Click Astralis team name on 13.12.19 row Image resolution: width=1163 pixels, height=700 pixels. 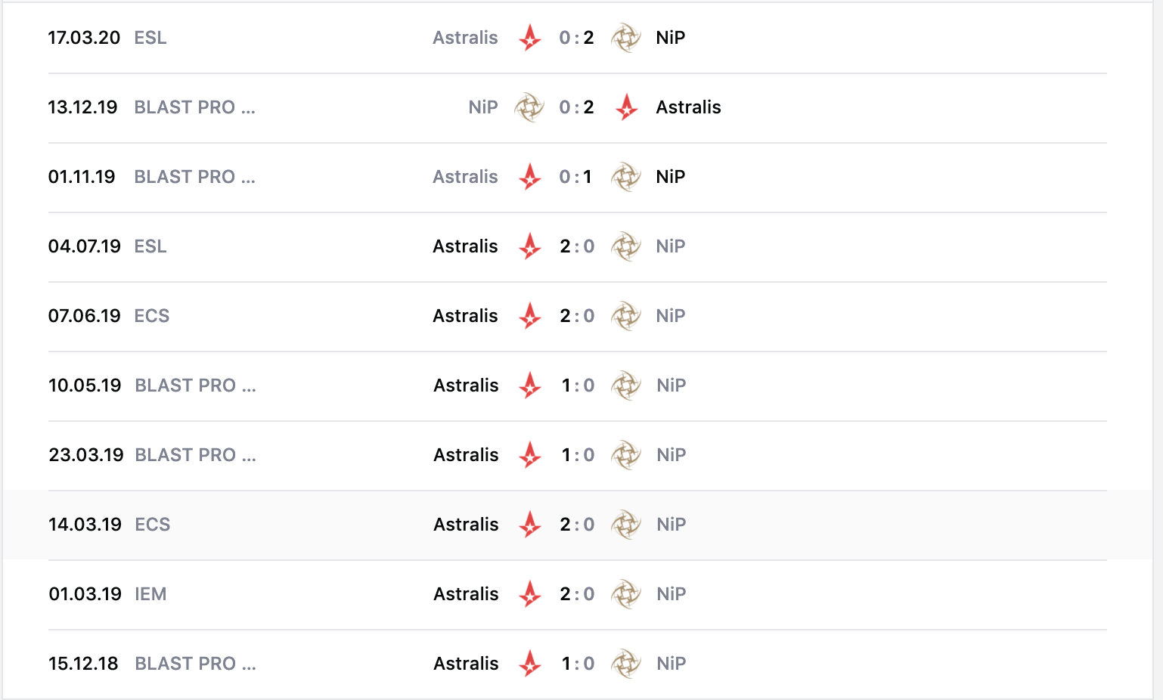[x=688, y=107]
